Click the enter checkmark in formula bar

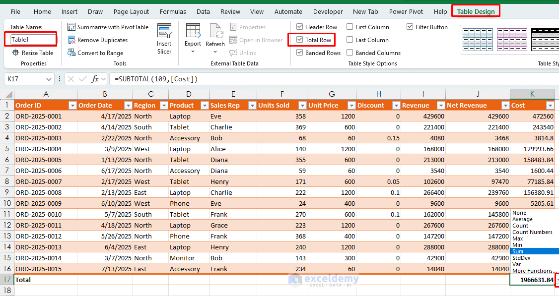[x=83, y=79]
